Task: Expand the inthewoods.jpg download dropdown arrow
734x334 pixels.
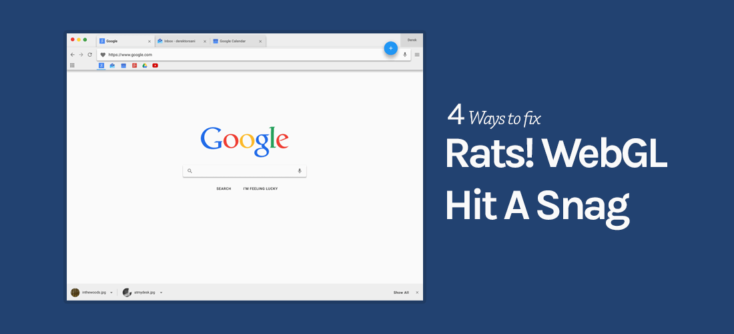Action: (x=111, y=293)
